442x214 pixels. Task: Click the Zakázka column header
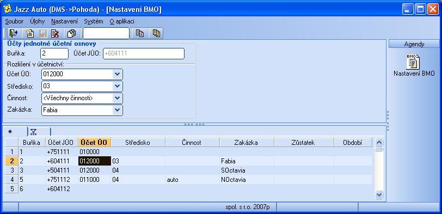tap(247, 143)
